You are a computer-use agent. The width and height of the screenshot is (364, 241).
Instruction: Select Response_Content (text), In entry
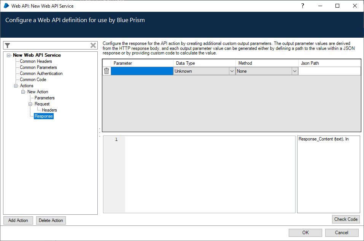(x=323, y=139)
